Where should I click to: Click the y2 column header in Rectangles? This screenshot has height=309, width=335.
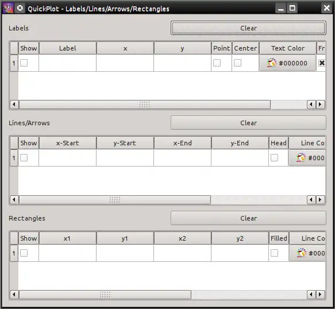pos(240,238)
